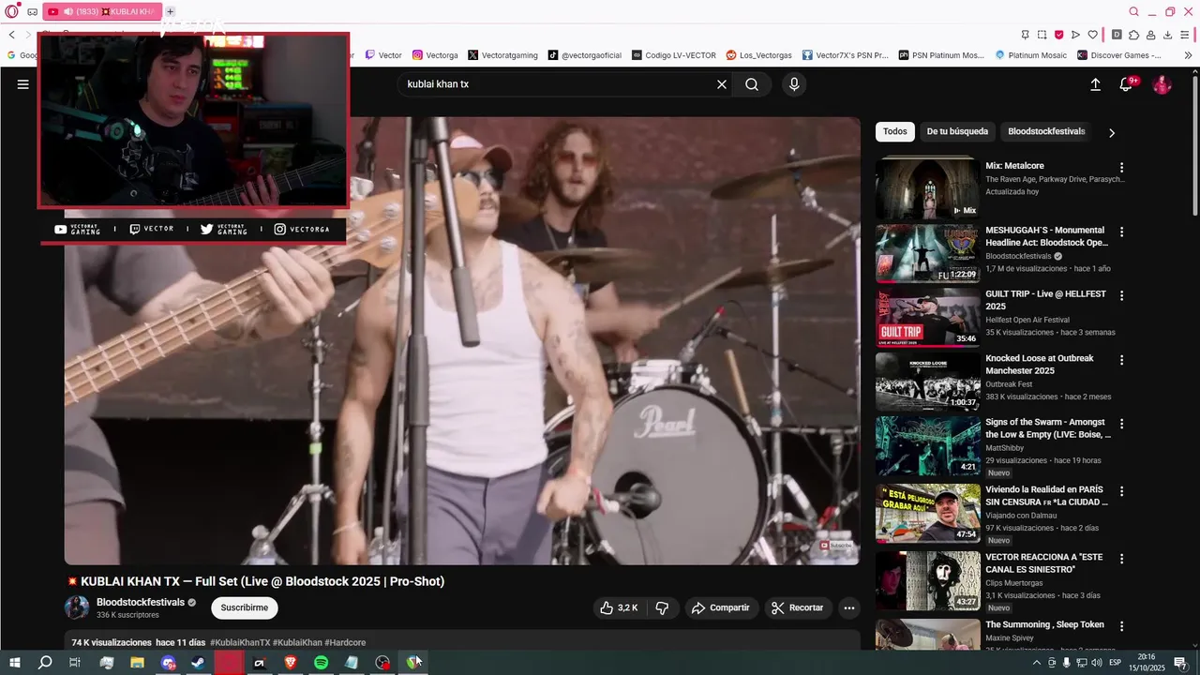The image size is (1200, 675).
Task: Open the red ad blocker shield
Action: coord(1058,35)
